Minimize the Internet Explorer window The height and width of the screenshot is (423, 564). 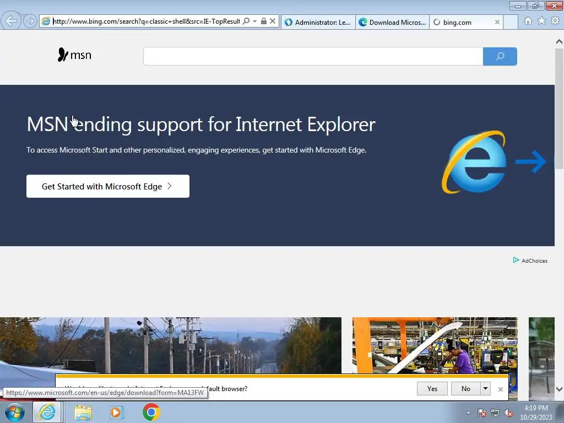point(518,6)
